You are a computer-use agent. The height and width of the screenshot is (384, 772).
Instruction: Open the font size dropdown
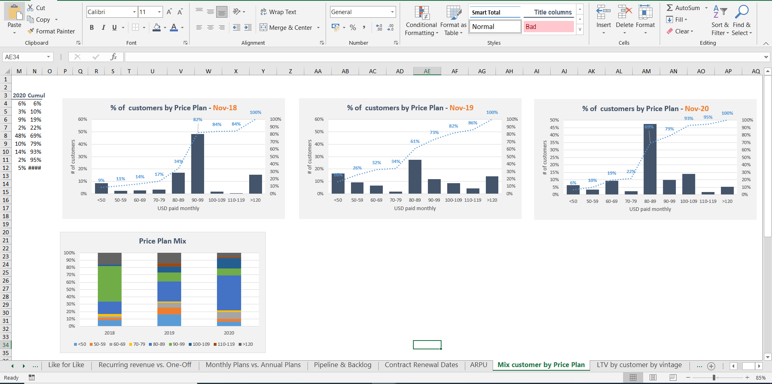[159, 12]
